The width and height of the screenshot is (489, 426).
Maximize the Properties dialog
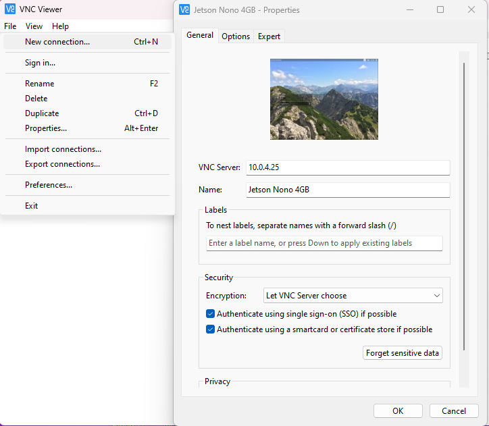[440, 9]
